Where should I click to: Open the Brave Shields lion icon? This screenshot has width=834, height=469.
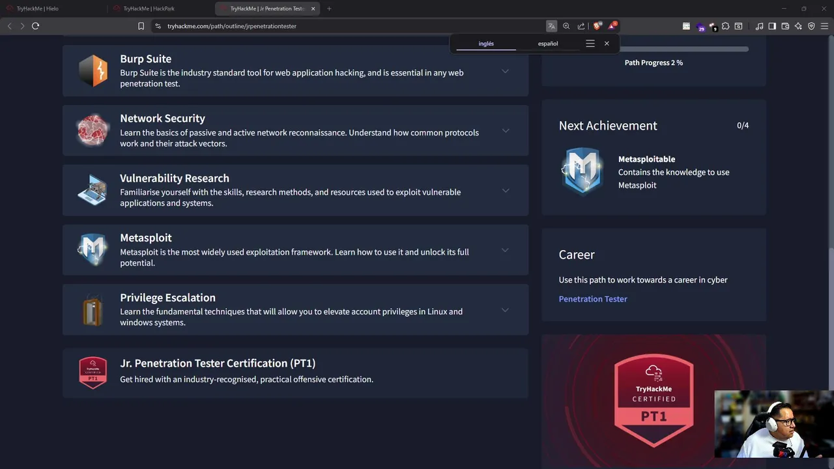597,26
